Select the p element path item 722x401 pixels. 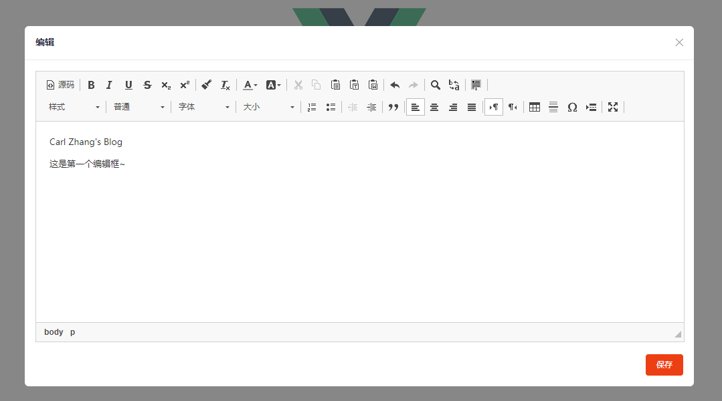coord(73,332)
